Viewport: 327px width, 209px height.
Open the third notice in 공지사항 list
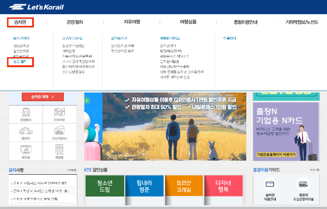coord(35,199)
